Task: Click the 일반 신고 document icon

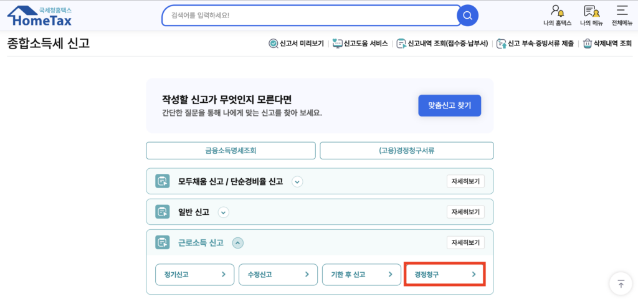Action: (x=162, y=212)
